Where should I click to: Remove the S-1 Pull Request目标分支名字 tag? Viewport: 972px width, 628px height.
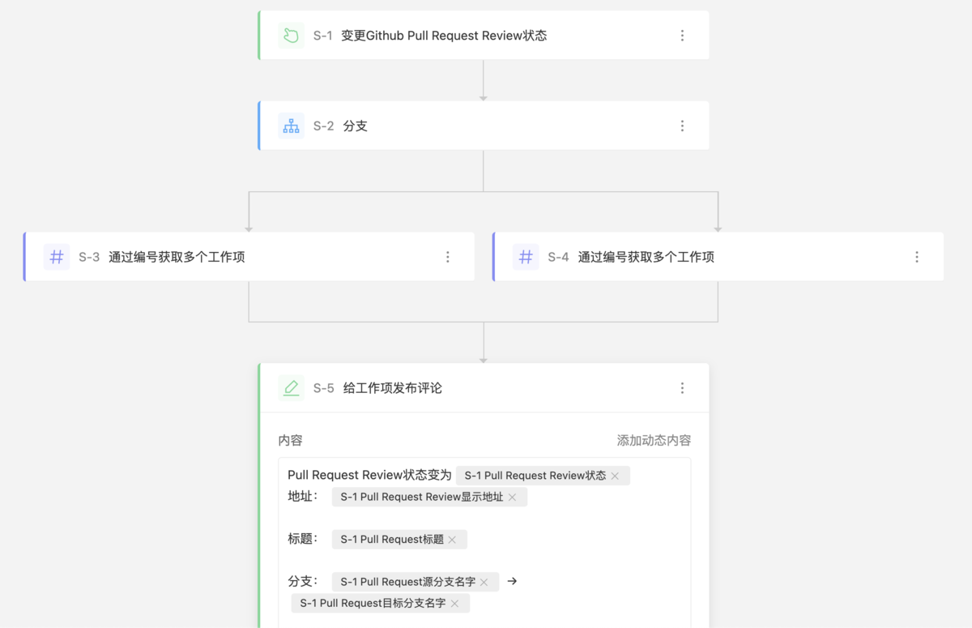pyautogui.click(x=455, y=603)
